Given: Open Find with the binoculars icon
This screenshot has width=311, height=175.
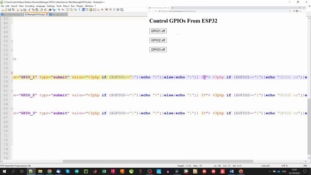Looking at the screenshot, I should coord(50,10).
